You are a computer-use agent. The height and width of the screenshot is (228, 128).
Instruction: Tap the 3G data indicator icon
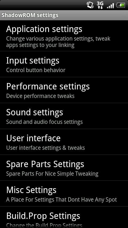tap(100, 5)
